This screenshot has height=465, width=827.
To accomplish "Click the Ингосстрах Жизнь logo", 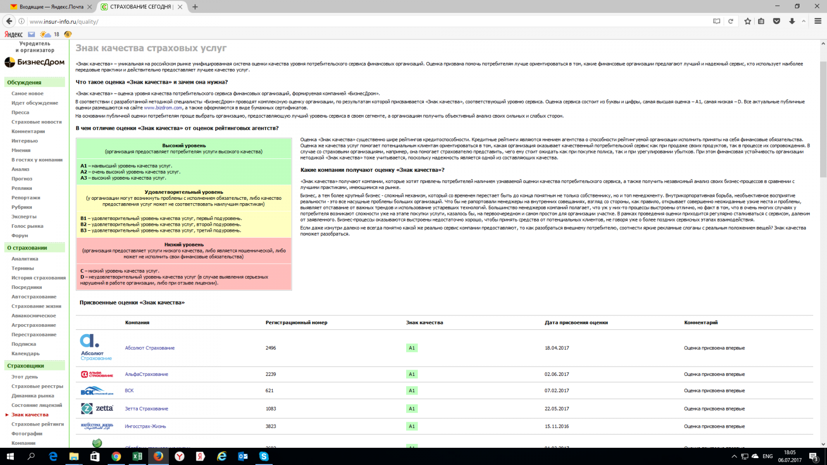I will point(97,426).
